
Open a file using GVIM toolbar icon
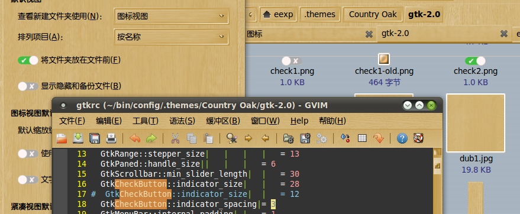[62, 138]
